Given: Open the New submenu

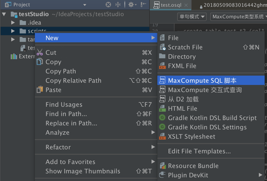Looking at the screenshot, I should 96,38.
